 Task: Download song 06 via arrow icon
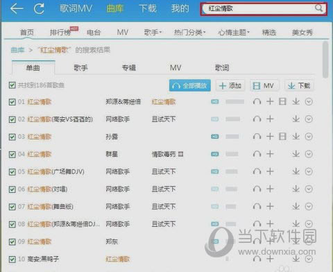296,189
